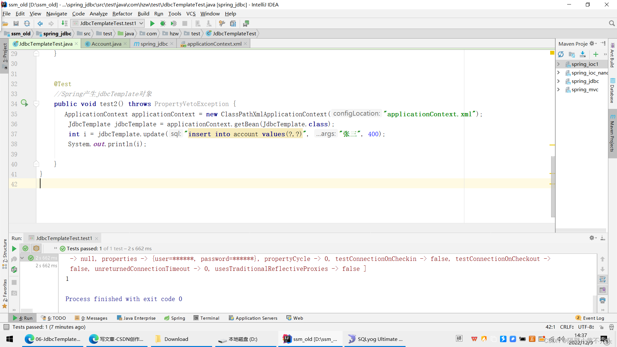Rerun the test from the Run panel
This screenshot has width=617, height=347.
pos(13,248)
